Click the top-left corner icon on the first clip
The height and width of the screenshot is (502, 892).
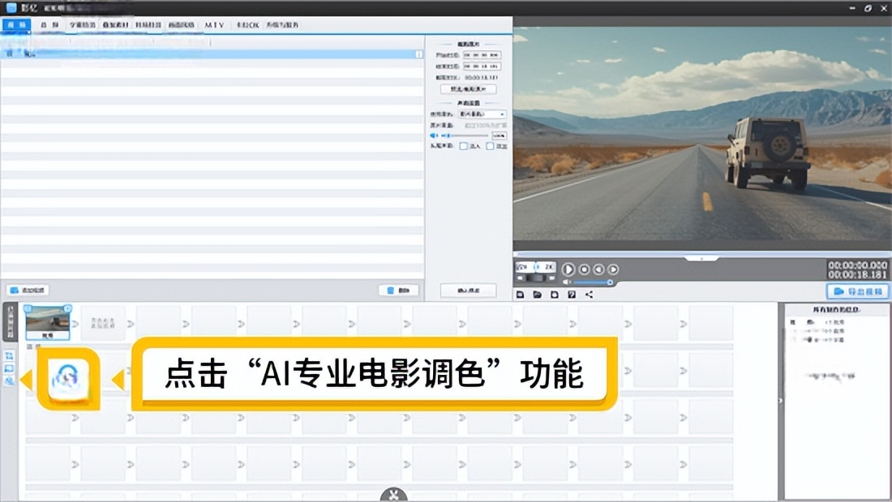tap(28, 308)
